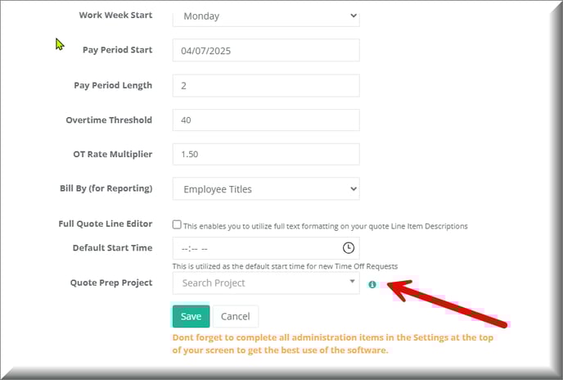Screen dimensions: 563x380
Task: Focus the Pay Period Start date field
Action: [x=266, y=50]
